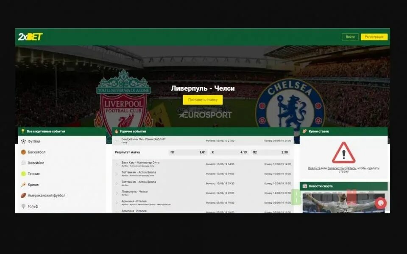Screen dimensions: 407x254
Task: Pick the Теннис tennis ball icon
Action: (23, 174)
